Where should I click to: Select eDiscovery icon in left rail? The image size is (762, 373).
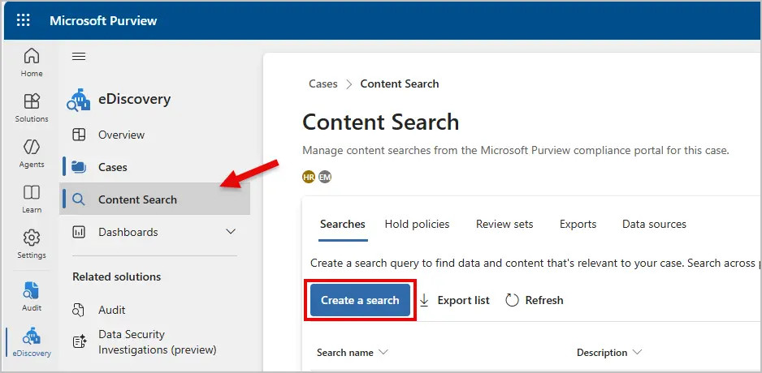pyautogui.click(x=32, y=342)
